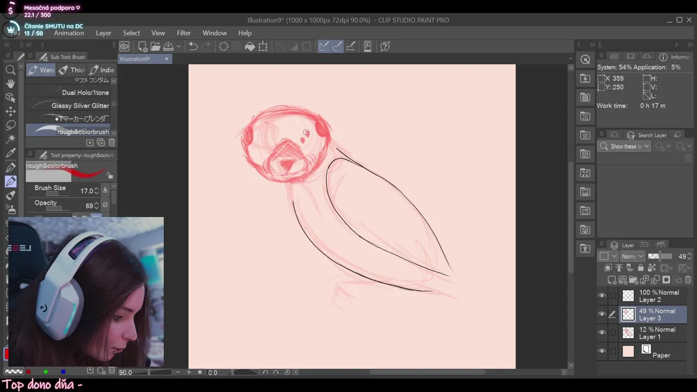Delete the selected layer
Image resolution: width=697 pixels, height=392 pixels.
tap(688, 280)
